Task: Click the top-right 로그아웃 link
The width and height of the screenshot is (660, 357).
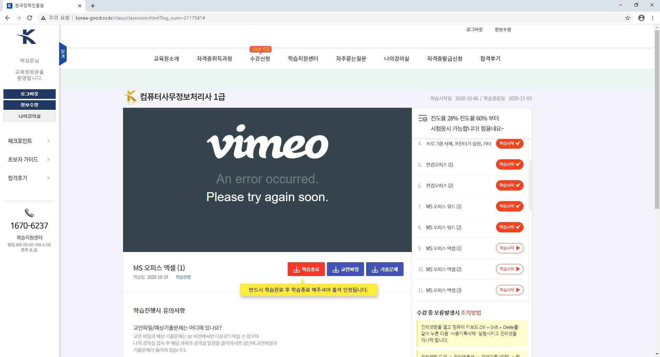Action: pos(474,30)
